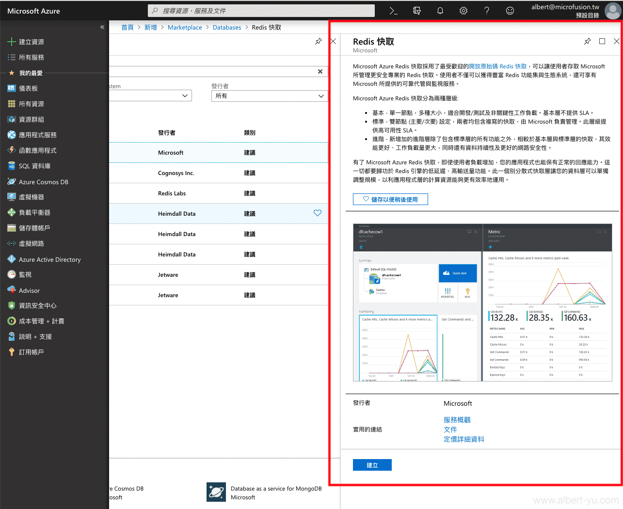Viewport: 623px width, 509px height.
Task: Pin the Marketplace blade
Action: point(319,42)
